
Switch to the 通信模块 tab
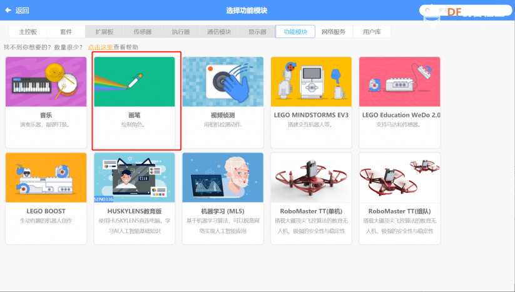point(219,32)
